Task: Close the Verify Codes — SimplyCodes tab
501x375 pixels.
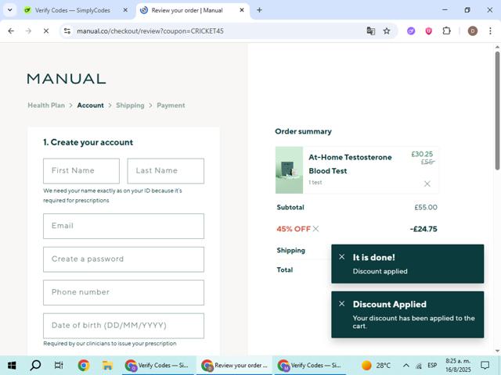Action: pos(125,10)
